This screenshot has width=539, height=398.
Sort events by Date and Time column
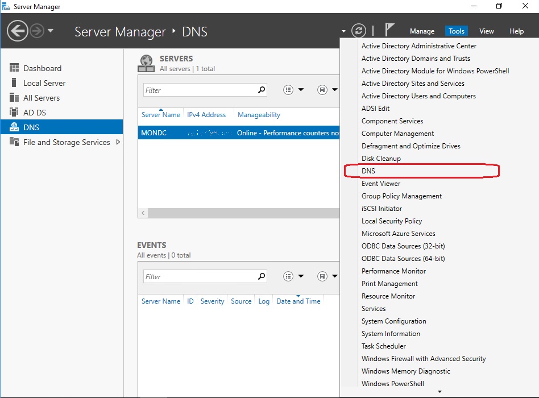pyautogui.click(x=298, y=301)
